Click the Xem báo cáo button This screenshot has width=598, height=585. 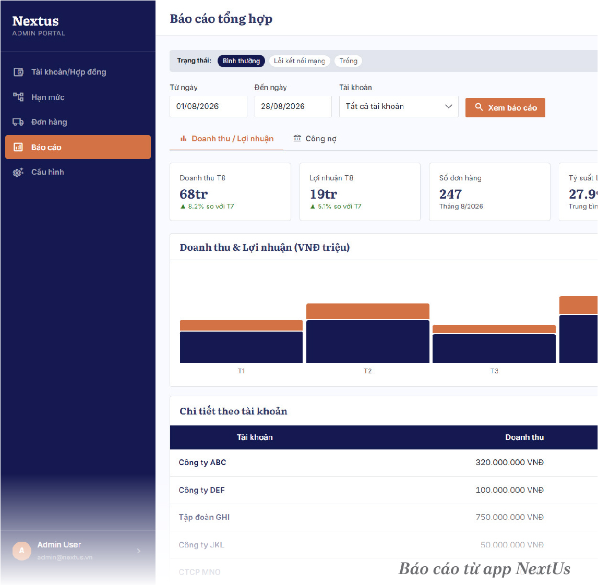click(505, 107)
